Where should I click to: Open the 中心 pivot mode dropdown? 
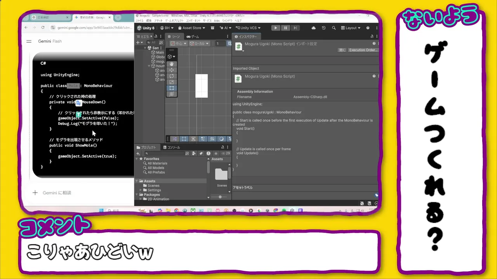179,43
